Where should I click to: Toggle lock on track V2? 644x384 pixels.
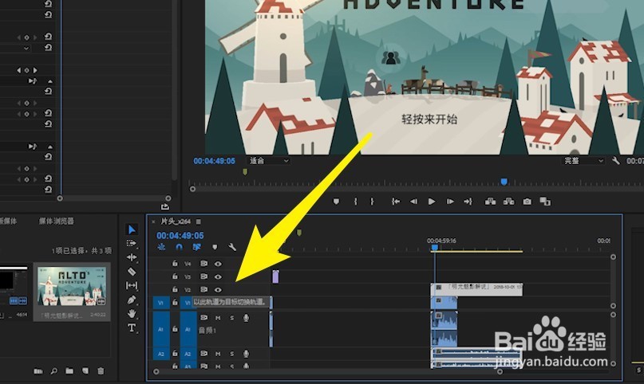click(175, 289)
